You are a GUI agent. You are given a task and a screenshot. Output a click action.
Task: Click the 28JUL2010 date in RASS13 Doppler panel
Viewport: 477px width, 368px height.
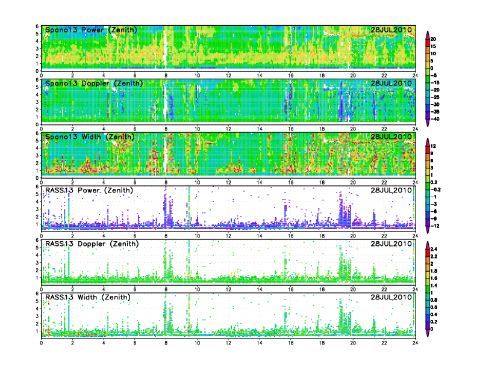tap(391, 244)
